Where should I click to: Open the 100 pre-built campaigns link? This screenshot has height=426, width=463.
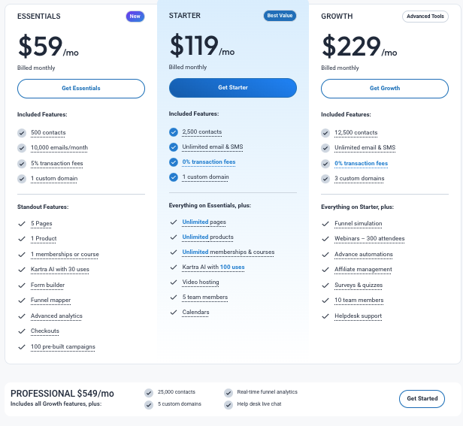coord(63,346)
